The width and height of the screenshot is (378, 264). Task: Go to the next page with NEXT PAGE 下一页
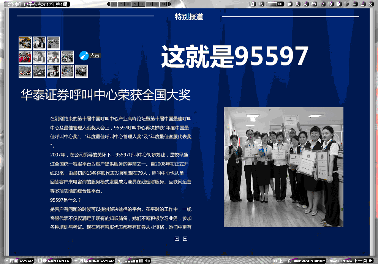352,261
